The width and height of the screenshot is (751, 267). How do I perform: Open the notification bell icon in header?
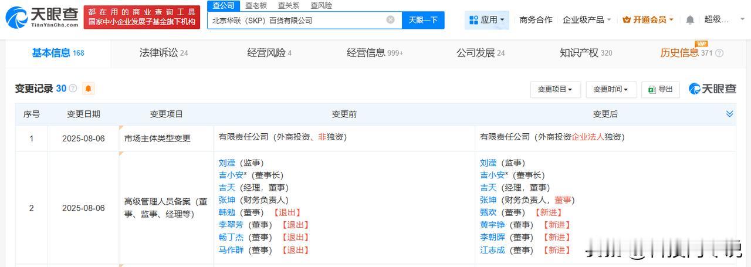pyautogui.click(x=690, y=20)
